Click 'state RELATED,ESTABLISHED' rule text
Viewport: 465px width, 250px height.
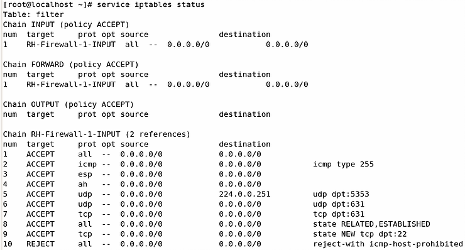[371, 224]
